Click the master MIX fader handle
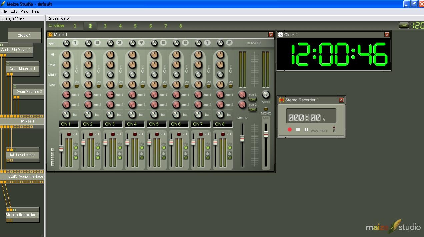Screen dimensions: 424x237 pos(266,134)
